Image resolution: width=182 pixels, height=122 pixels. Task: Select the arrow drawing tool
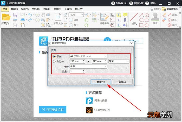pyautogui.click(x=141, y=15)
